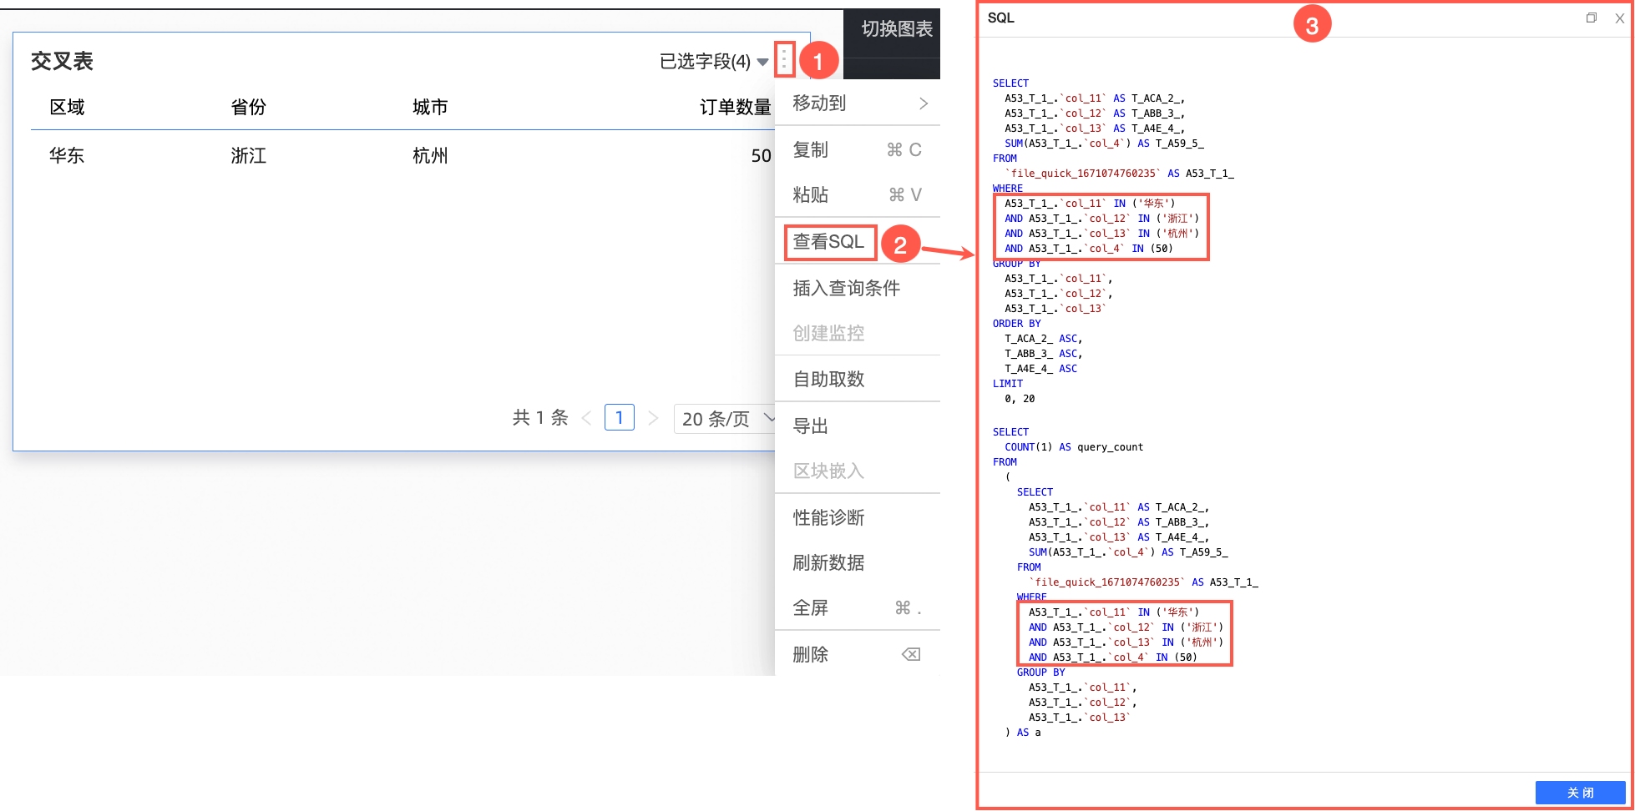This screenshot has height=811, width=1635.
Task: Open the 已选字段(4) dropdown
Action: (712, 61)
